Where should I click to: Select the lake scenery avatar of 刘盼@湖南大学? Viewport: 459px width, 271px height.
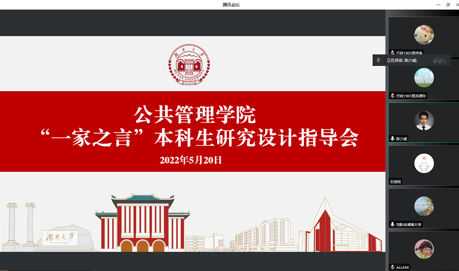(x=424, y=206)
